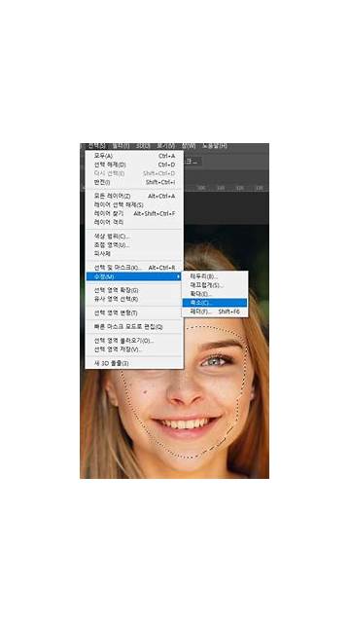The height and width of the screenshot is (623, 350).
Task: Expand the 수정(M) Modify submenu arrow
Action: point(134,276)
